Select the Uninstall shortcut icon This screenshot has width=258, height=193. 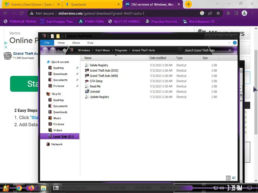point(87,91)
